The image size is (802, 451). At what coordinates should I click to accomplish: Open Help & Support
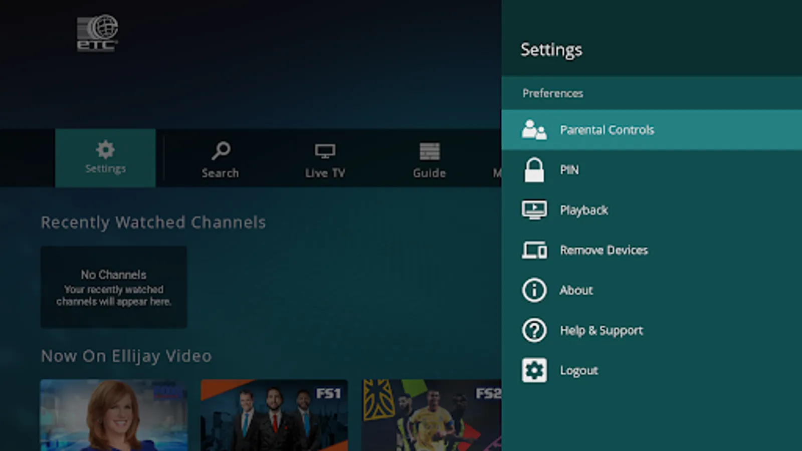(x=652, y=330)
